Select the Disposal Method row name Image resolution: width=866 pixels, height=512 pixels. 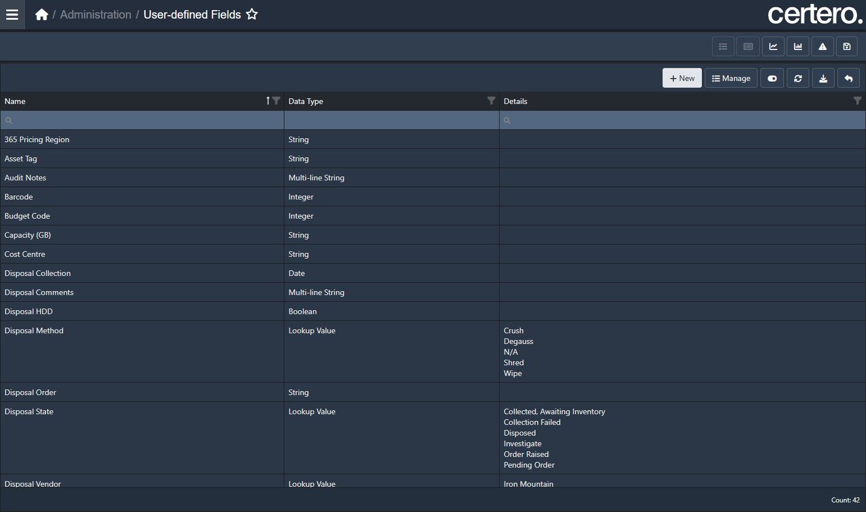tap(34, 330)
